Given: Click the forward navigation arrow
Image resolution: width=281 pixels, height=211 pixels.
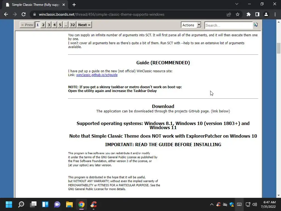Looking at the screenshot, I should coord(15,14).
